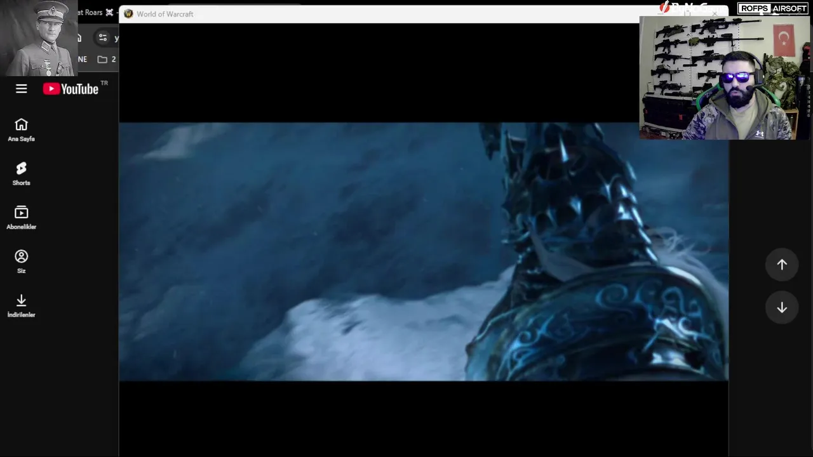813x457 pixels.
Task: Select the browser tab ending with 'Roars'
Action: [x=95, y=12]
